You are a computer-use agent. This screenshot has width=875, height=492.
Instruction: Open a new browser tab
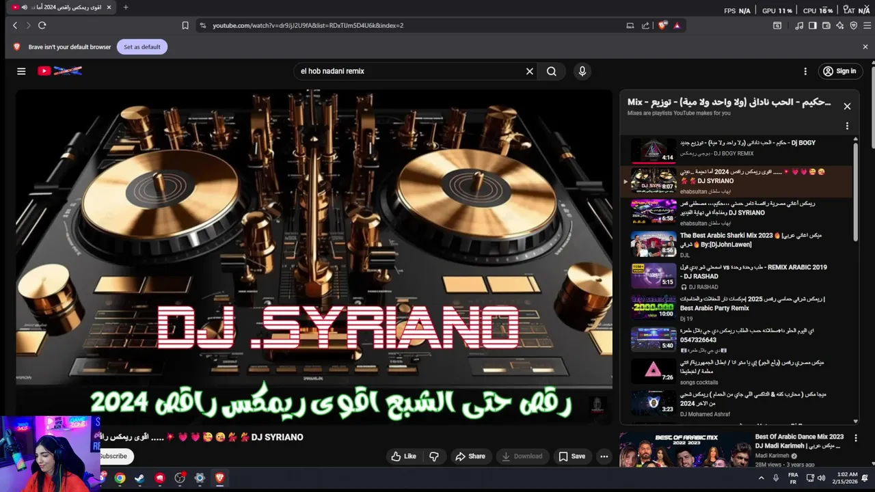(125, 8)
